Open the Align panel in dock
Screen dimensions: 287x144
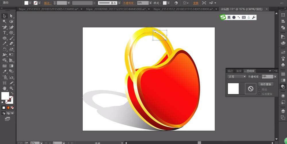[x=283, y=22]
